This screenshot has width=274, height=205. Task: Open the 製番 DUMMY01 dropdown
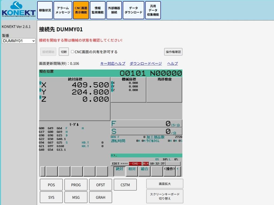(x=19, y=41)
